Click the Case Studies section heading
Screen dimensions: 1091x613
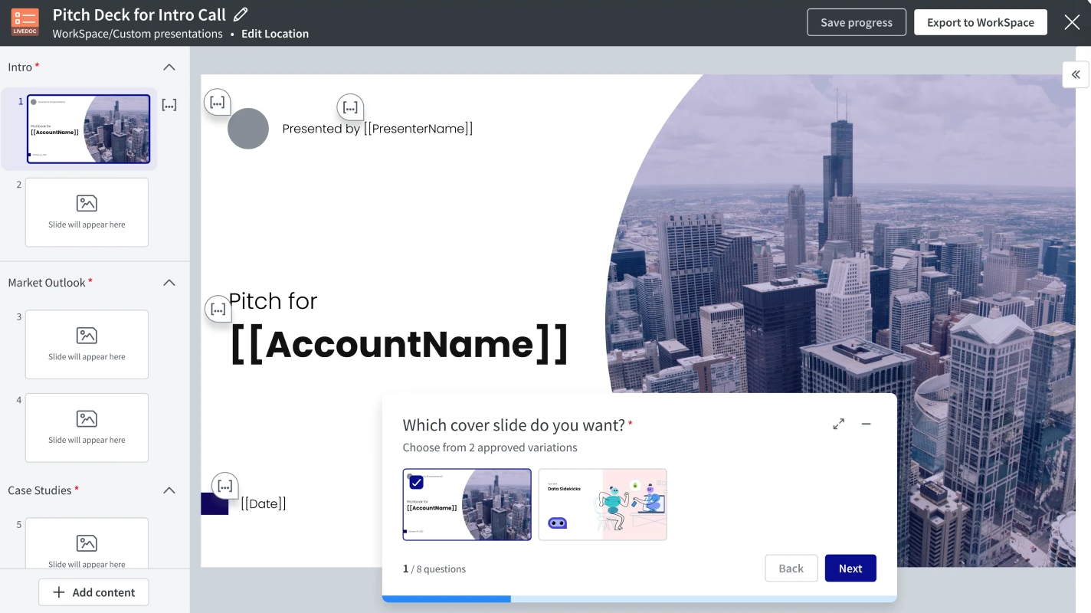point(40,490)
